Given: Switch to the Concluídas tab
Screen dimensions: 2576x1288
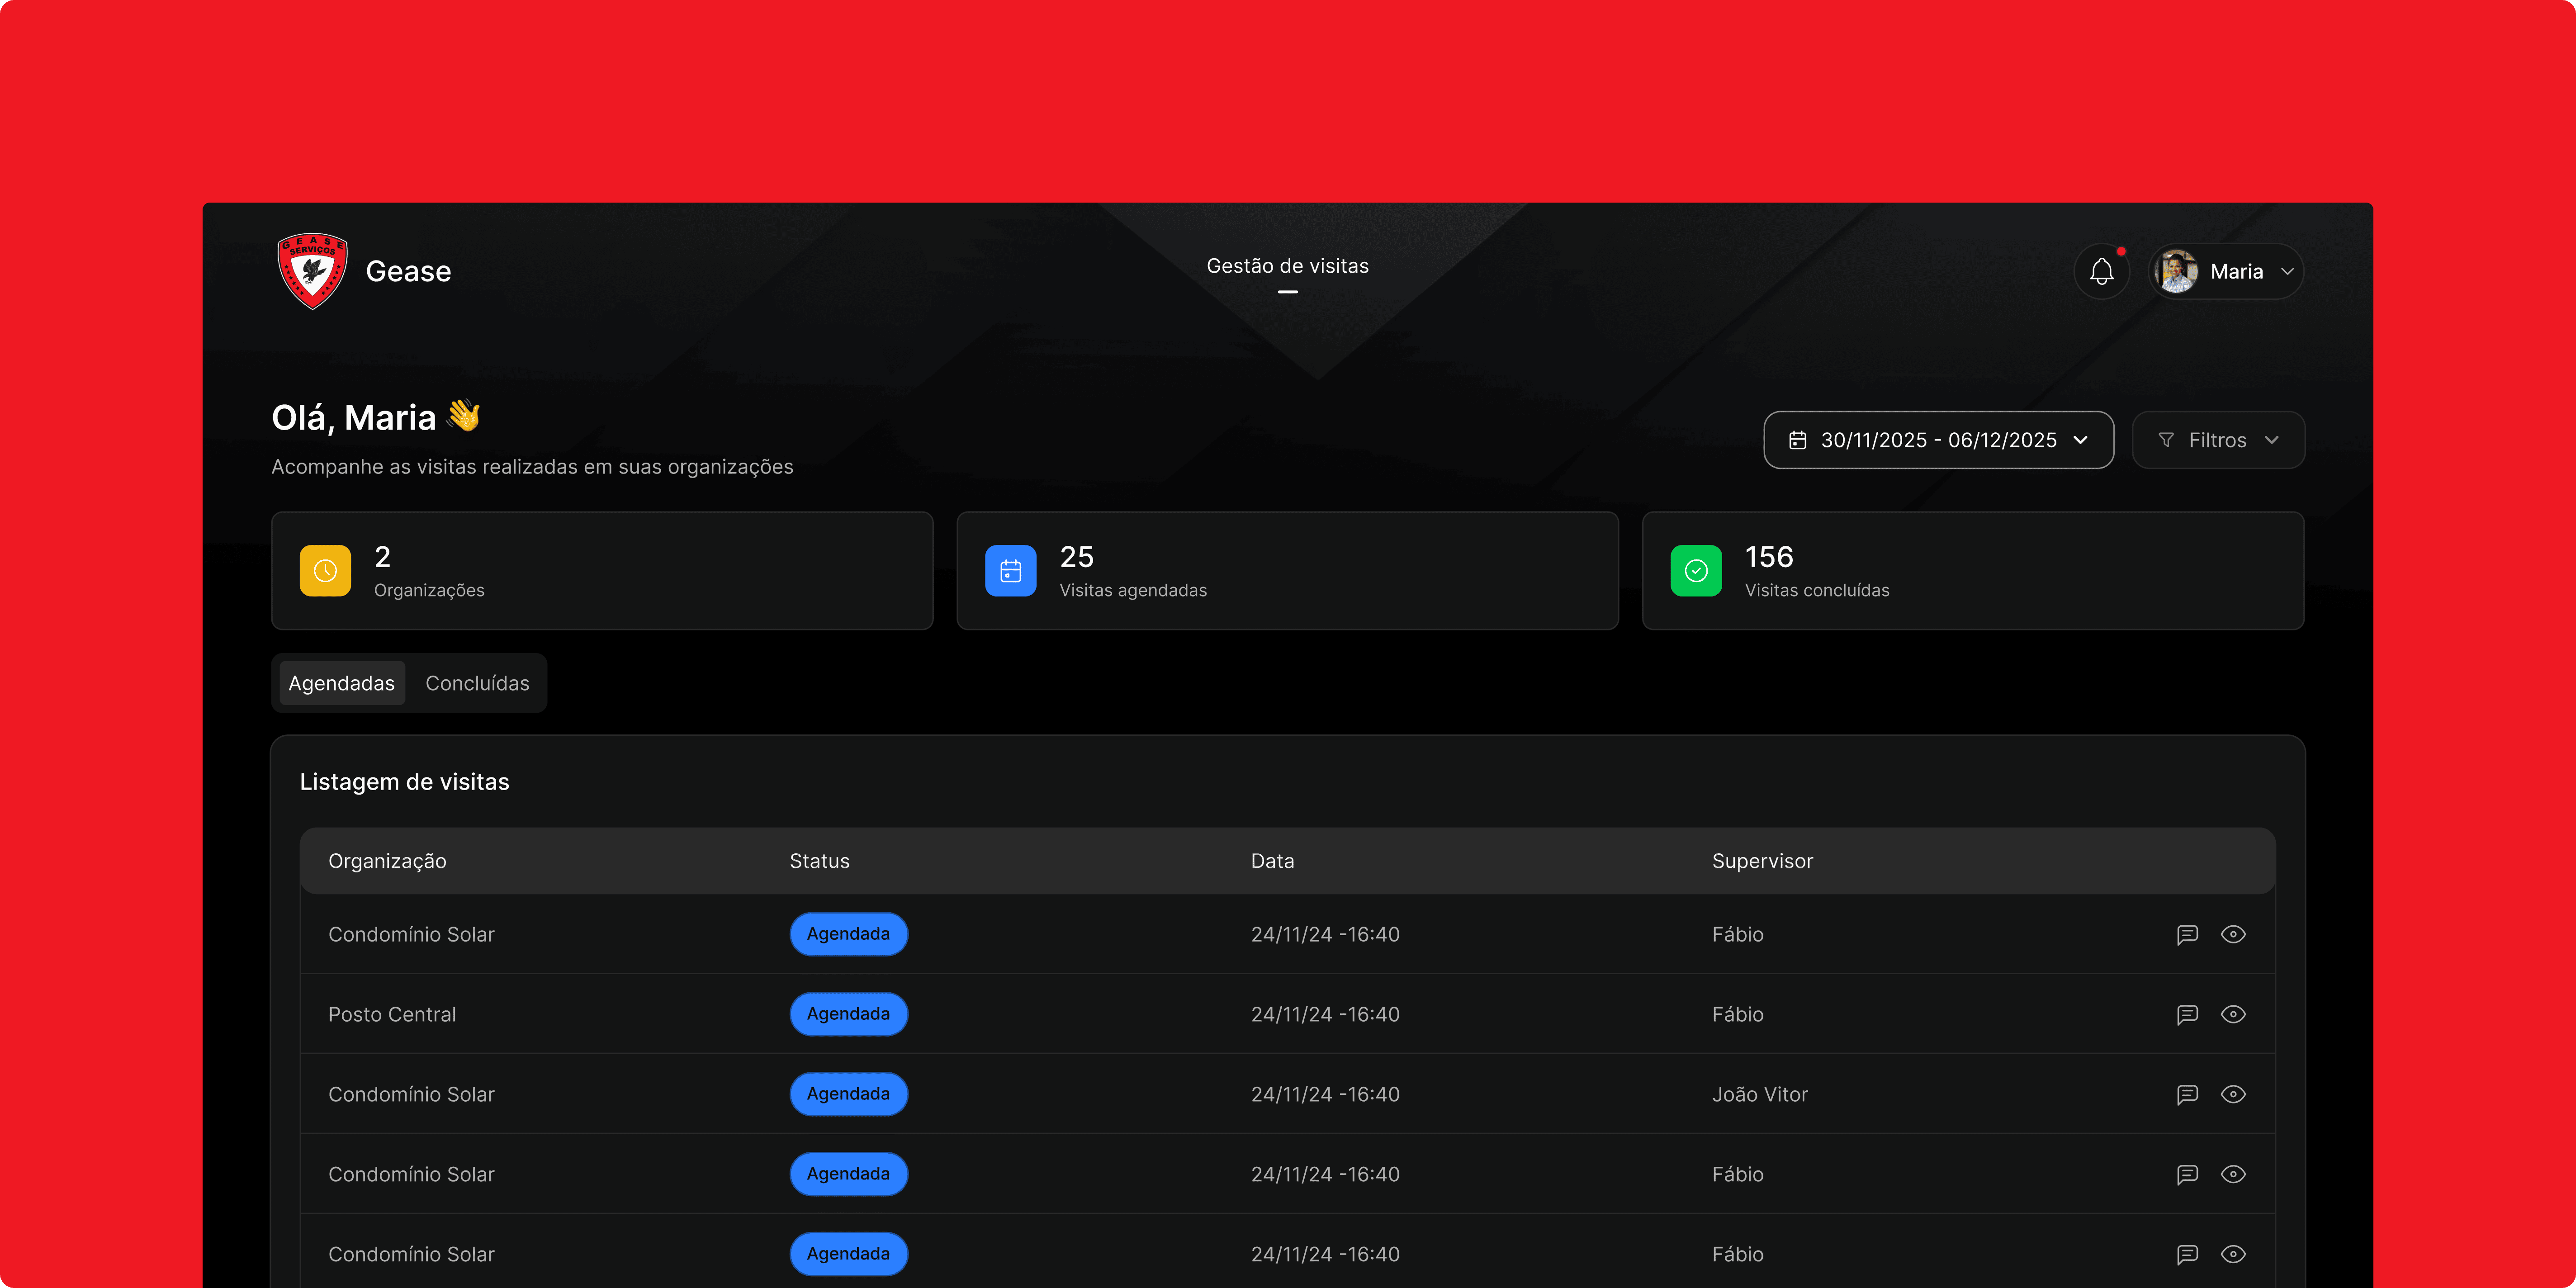Looking at the screenshot, I should 477,683.
